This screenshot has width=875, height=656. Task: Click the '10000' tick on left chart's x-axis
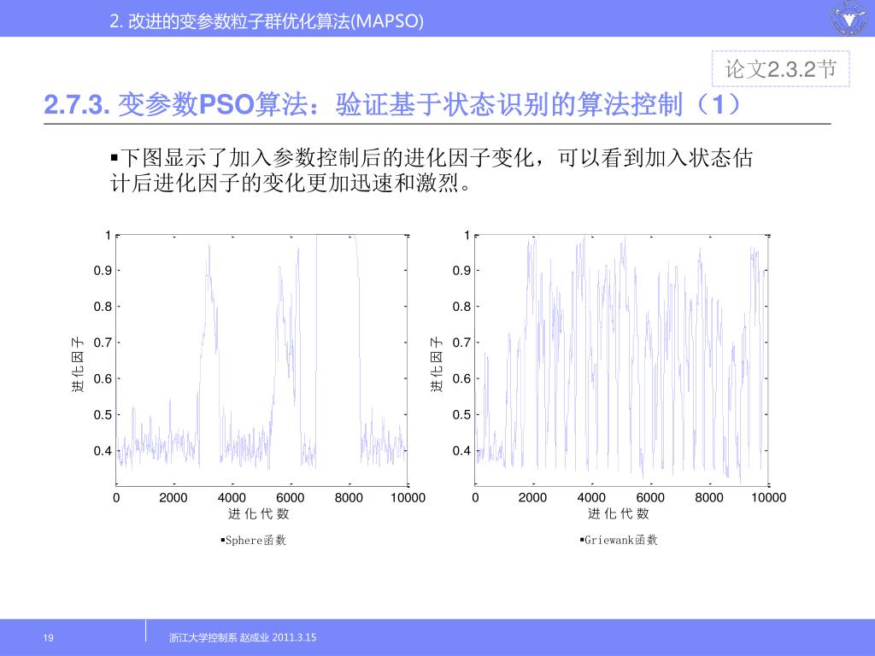(408, 498)
